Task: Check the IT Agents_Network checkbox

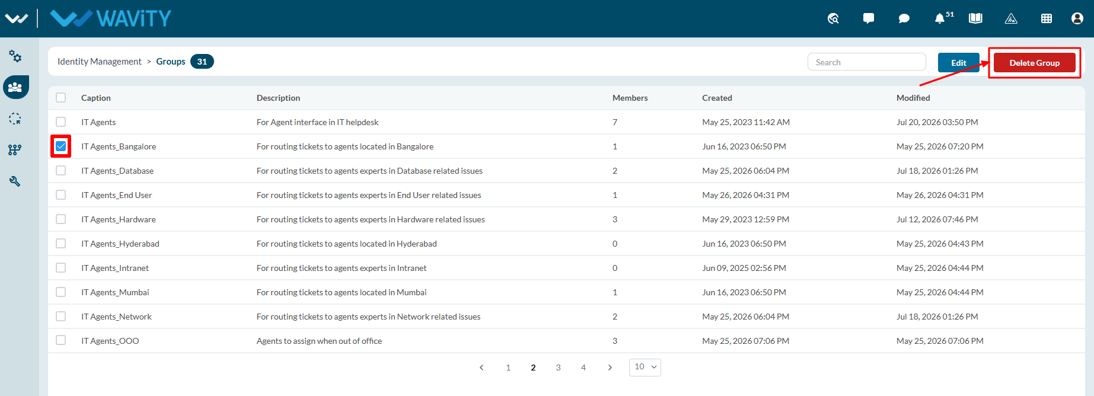Action: click(61, 317)
